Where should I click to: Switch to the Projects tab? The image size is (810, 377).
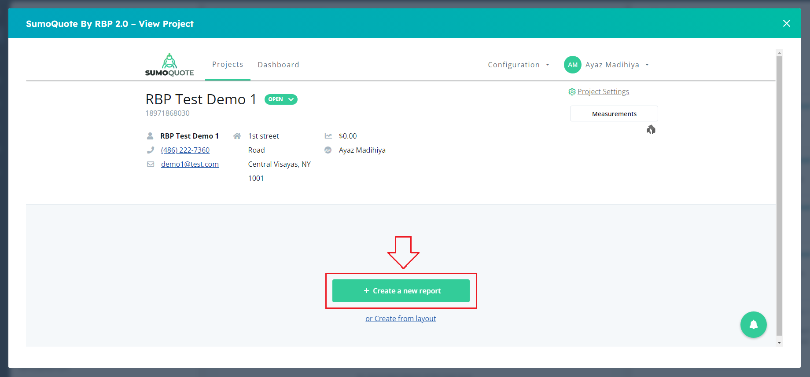click(228, 64)
